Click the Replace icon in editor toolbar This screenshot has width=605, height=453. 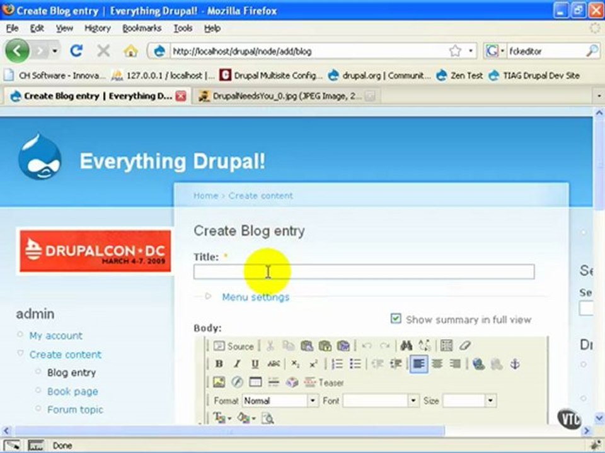click(x=424, y=346)
